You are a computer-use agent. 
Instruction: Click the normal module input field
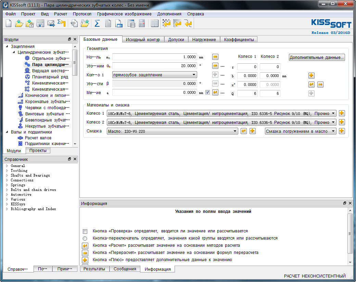tap(155, 57)
